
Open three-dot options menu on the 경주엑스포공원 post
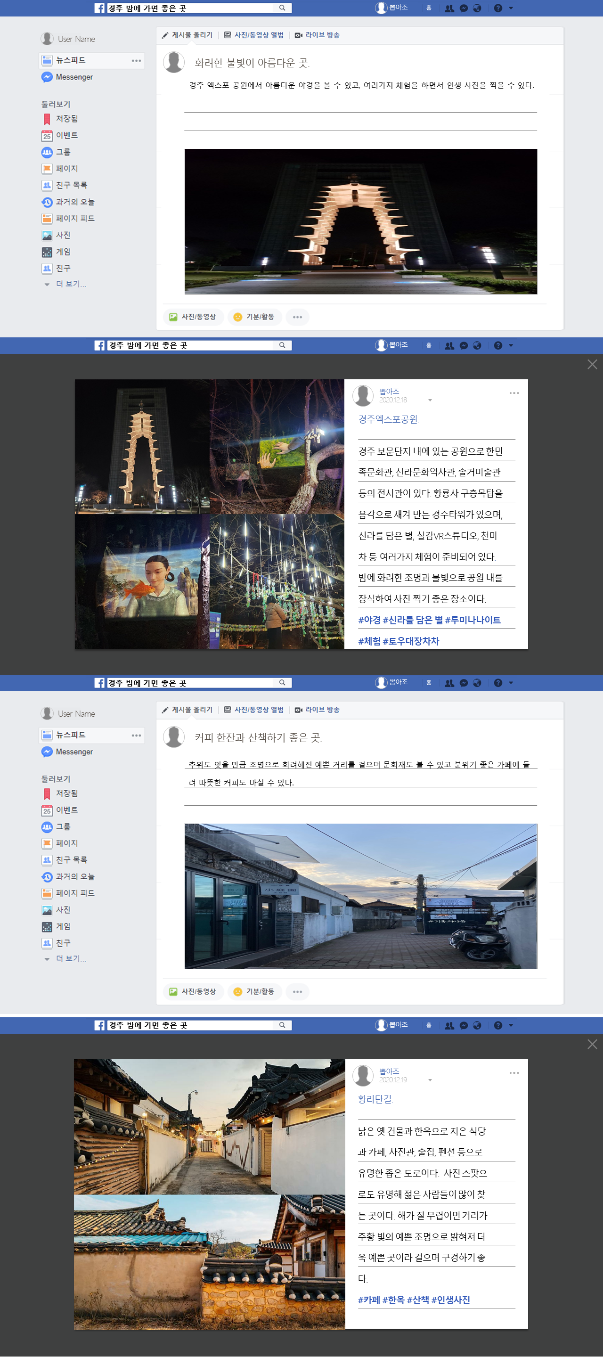(514, 393)
